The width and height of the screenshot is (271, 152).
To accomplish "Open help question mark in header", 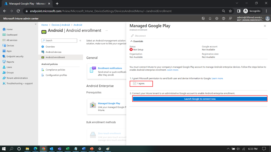I will [223, 18].
